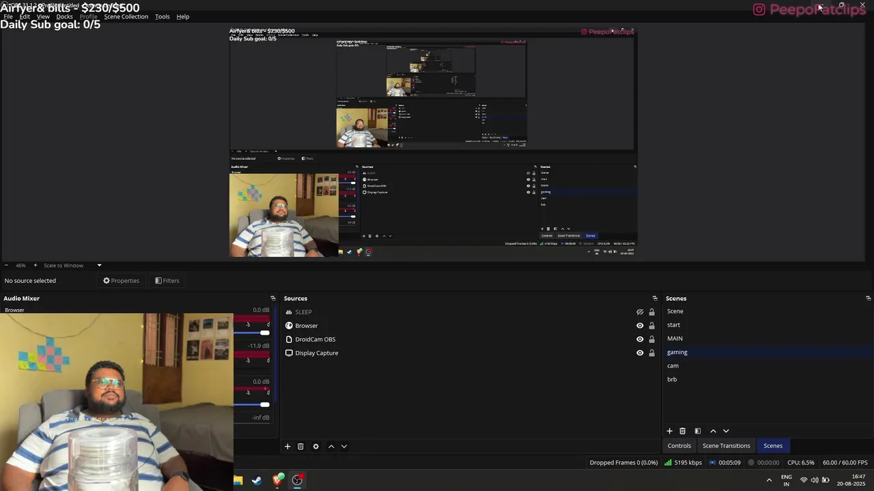The image size is (874, 491).
Task: Remove selected scene with trash icon
Action: (682, 431)
